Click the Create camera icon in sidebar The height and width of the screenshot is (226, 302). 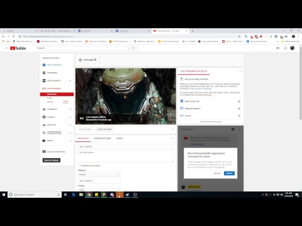click(44, 141)
